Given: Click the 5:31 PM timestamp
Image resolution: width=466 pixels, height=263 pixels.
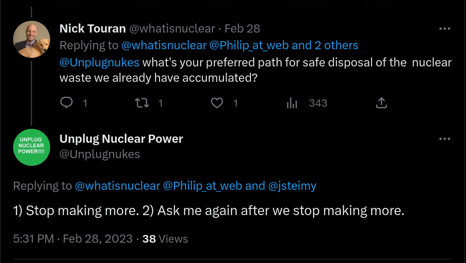Looking at the screenshot, I should (33, 239).
